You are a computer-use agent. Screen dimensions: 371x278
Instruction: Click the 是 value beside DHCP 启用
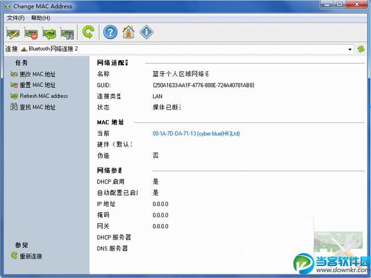coord(155,182)
